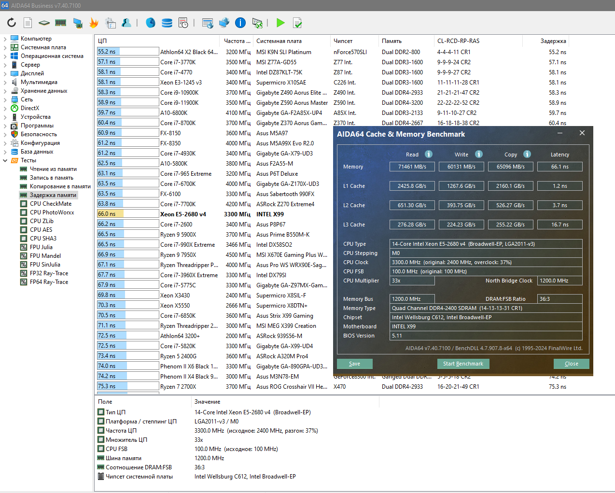Click the info icon next to Read
Viewport: 615px width, 493px height.
coord(429,154)
